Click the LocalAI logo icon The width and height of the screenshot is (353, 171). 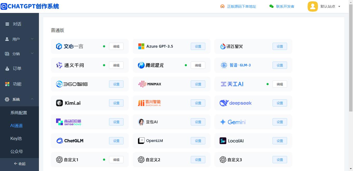pos(223,141)
